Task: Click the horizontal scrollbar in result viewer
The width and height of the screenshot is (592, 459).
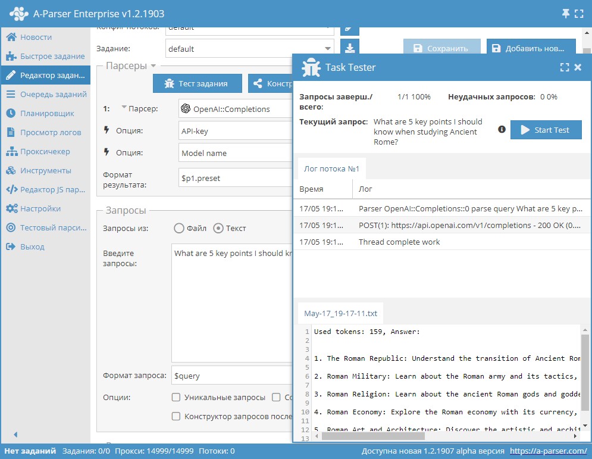Action: click(374, 436)
